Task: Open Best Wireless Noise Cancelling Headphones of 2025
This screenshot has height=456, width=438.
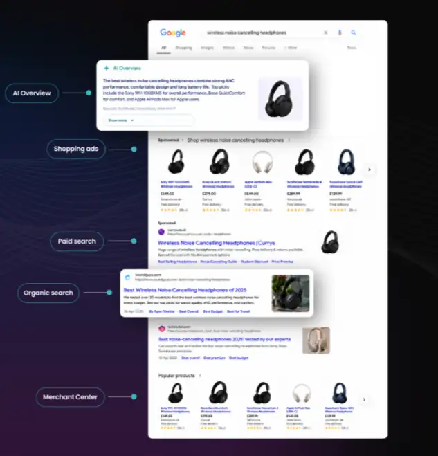Action: tap(185, 290)
